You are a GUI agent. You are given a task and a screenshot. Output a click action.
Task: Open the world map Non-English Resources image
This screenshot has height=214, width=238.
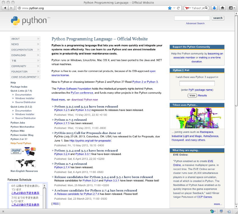pyautogui.click(x=25, y=163)
